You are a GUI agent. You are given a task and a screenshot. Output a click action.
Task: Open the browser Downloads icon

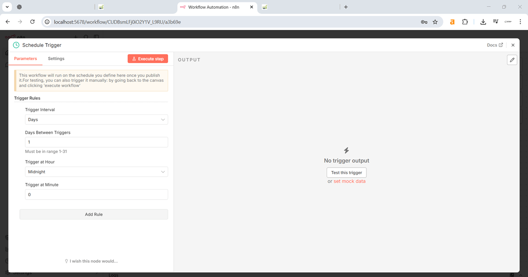[x=483, y=22]
